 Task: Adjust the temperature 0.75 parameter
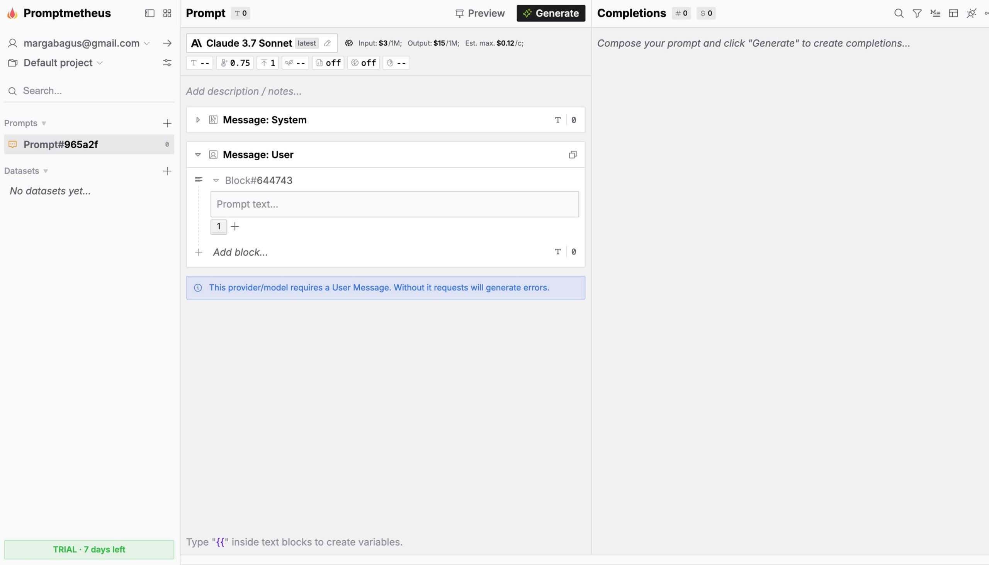235,63
